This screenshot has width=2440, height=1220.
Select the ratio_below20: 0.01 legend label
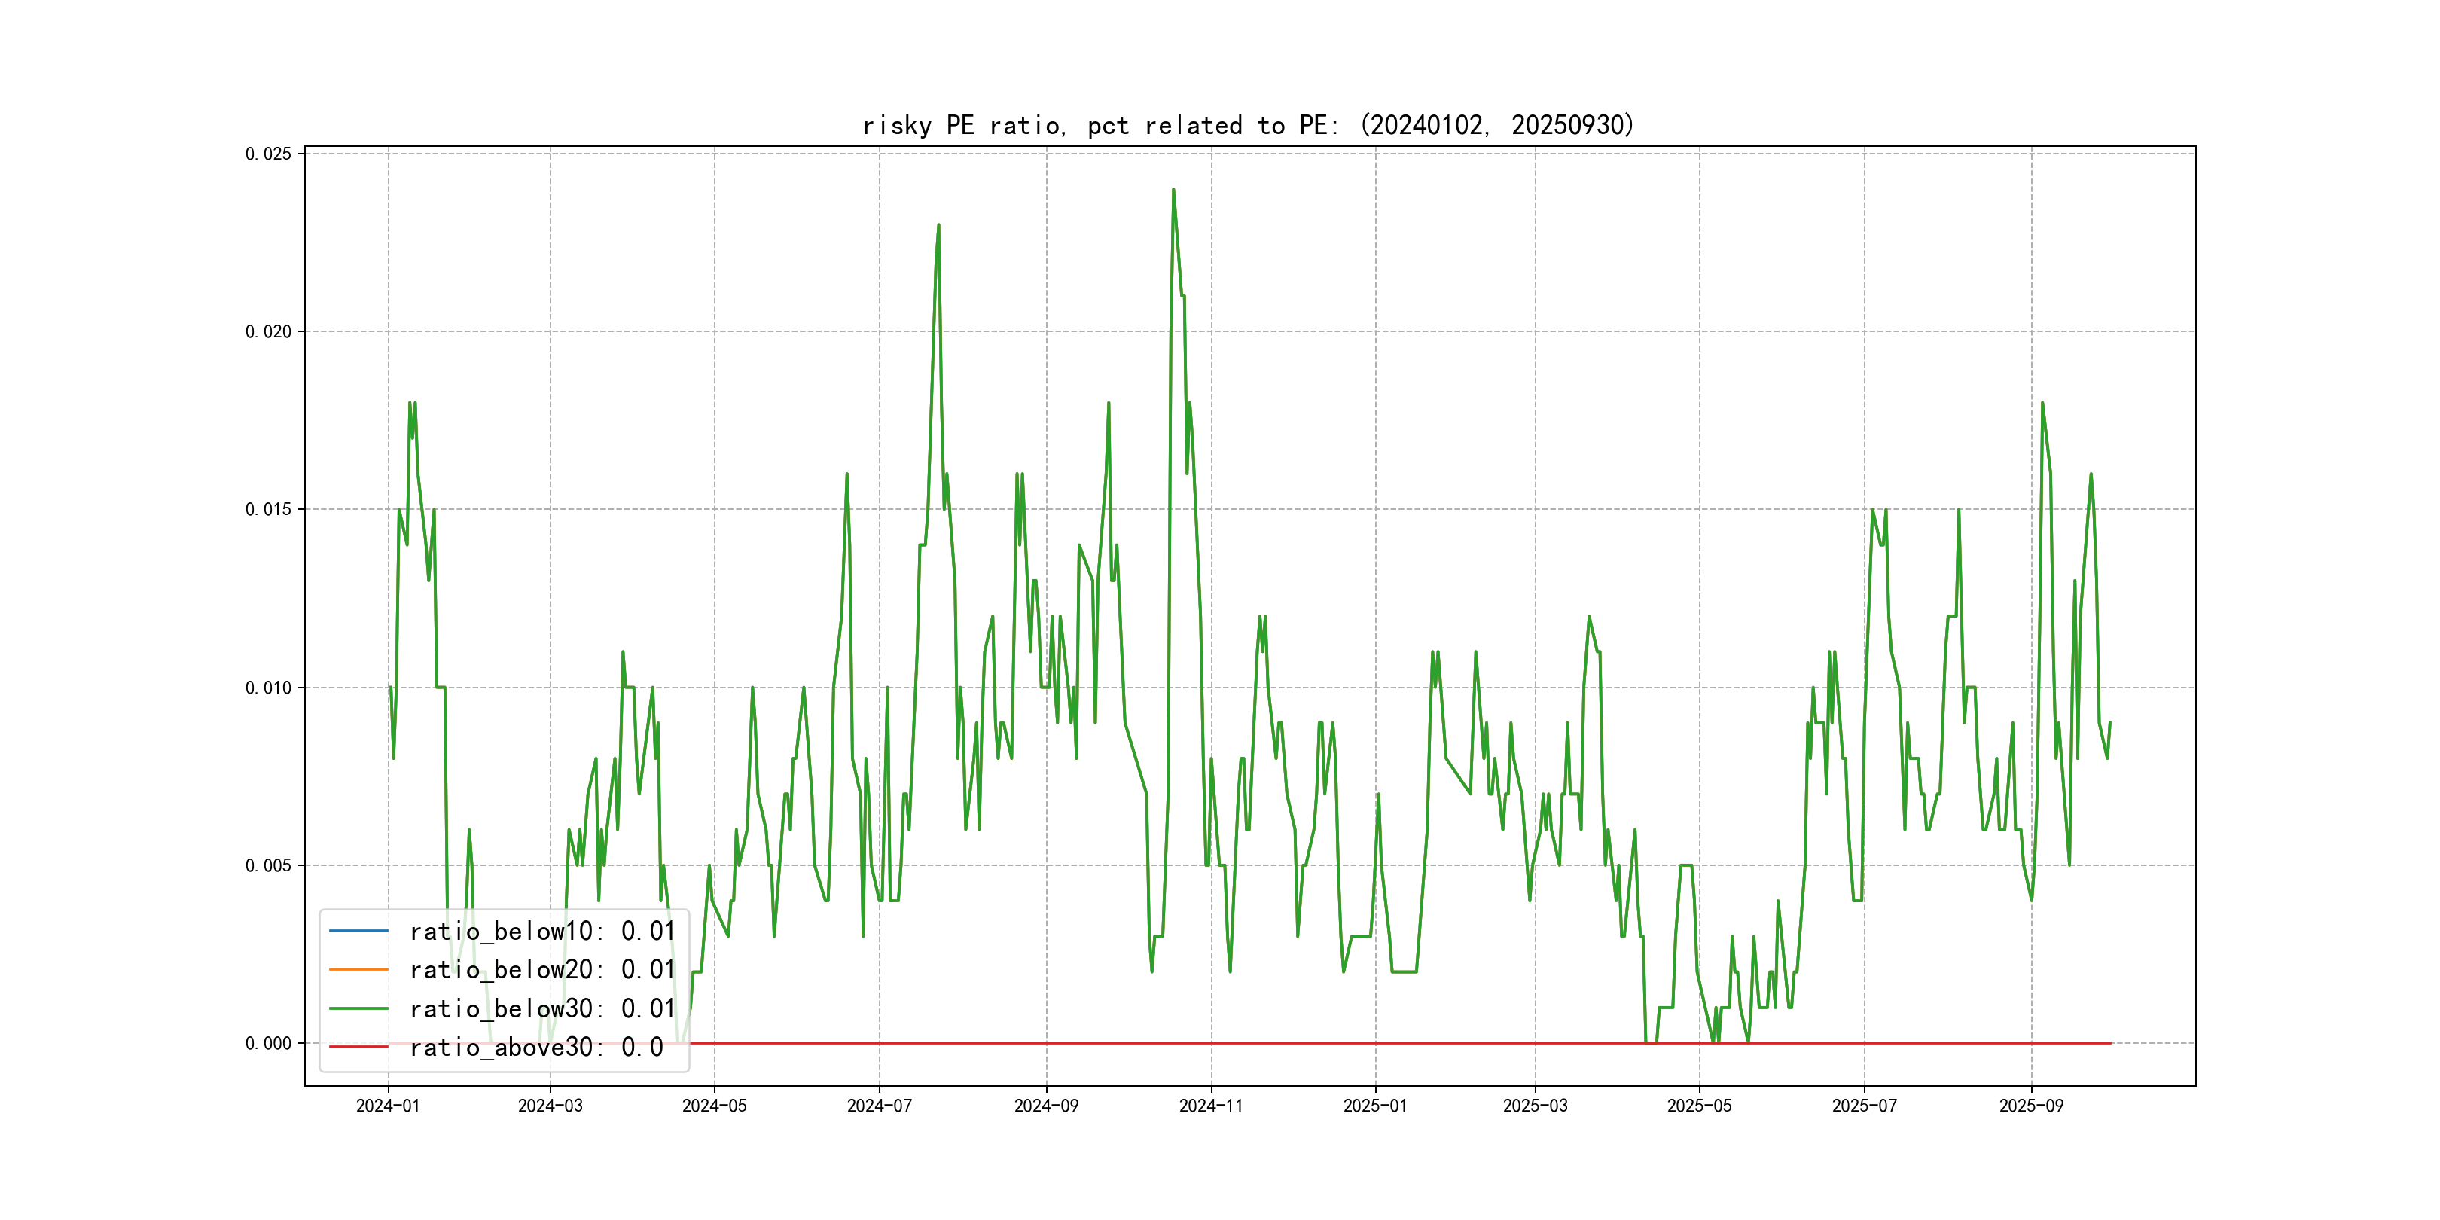tap(541, 969)
